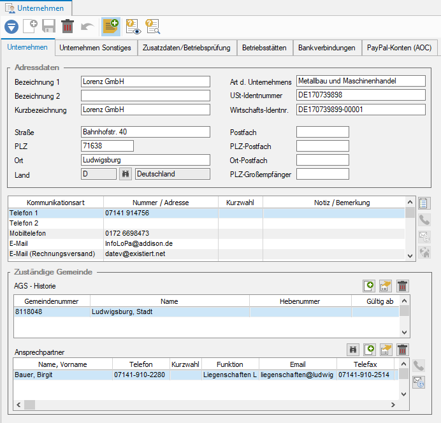Screen dimensions: 441x423
Task: Undo changes with the curved arrow icon
Action: [87, 27]
